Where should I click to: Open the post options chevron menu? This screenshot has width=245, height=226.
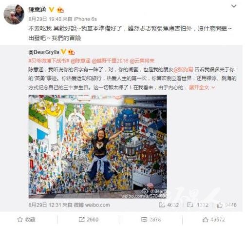tap(234, 6)
